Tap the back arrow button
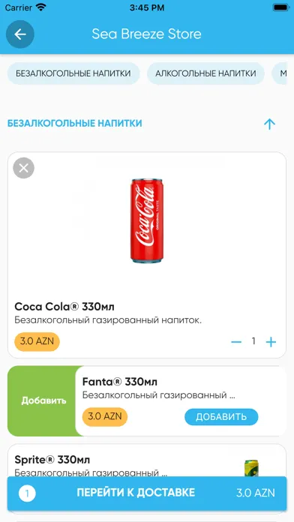The image size is (294, 522). click(x=20, y=34)
